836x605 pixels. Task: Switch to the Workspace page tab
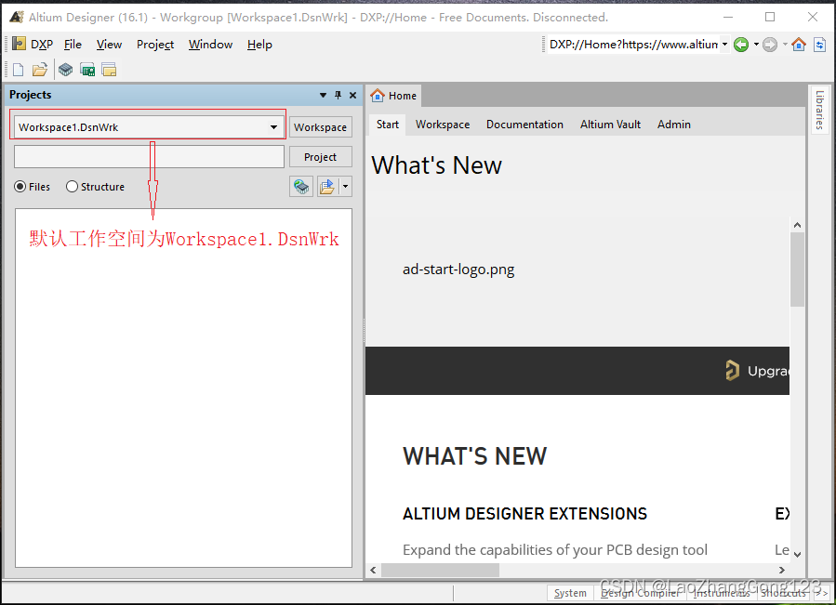tap(443, 125)
